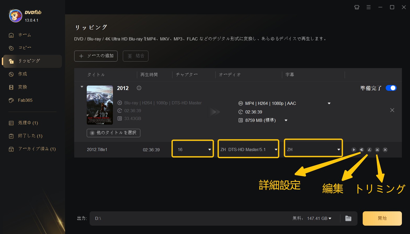Click the 他のタイトルを選択 button
This screenshot has width=410, height=234.
(x=113, y=133)
